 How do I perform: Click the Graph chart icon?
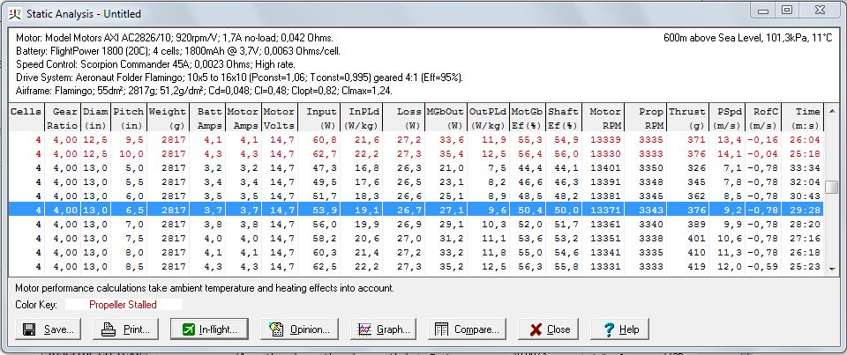pos(364,329)
